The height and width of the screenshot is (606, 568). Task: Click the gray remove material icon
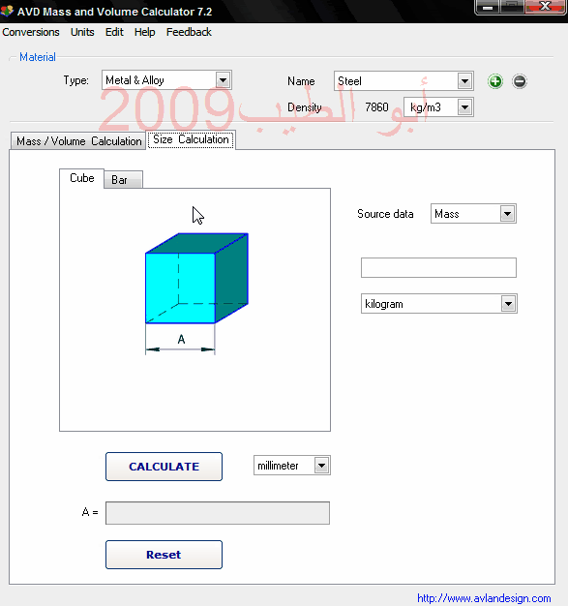[x=520, y=81]
